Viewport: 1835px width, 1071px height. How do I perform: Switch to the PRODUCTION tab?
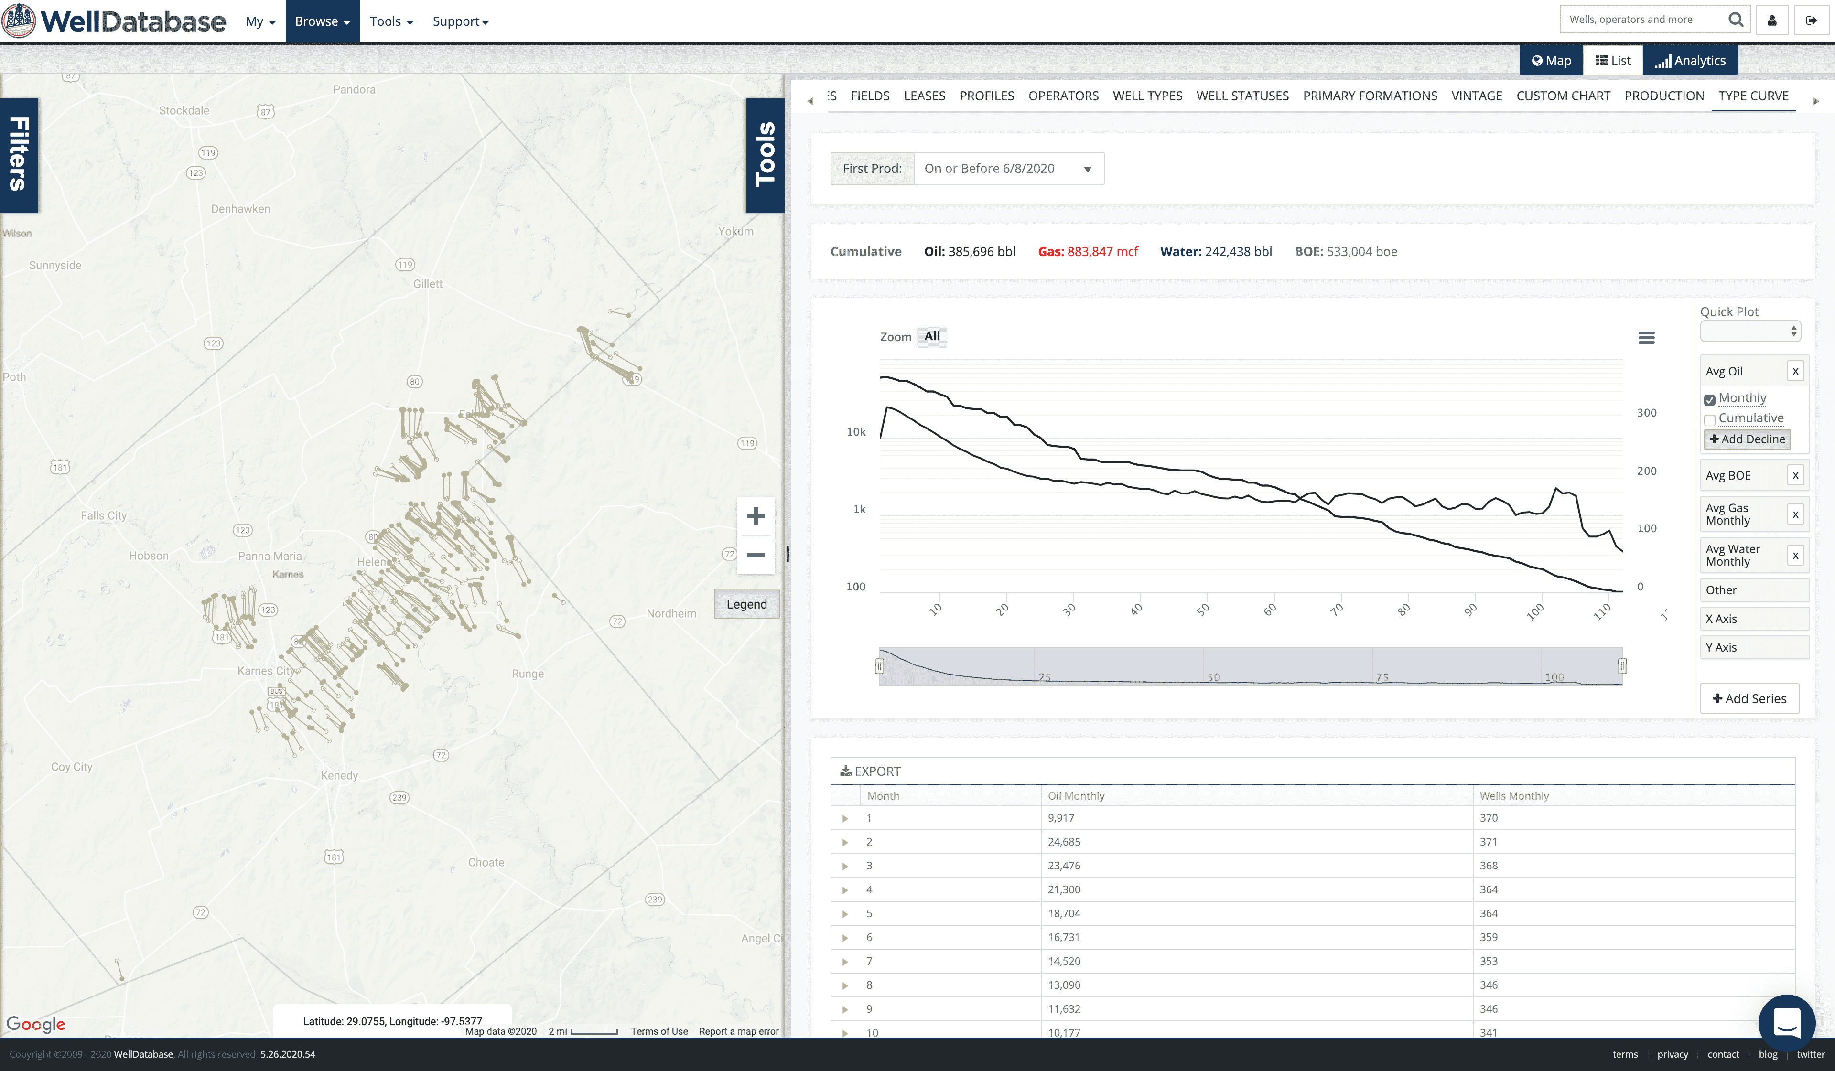[1664, 96]
